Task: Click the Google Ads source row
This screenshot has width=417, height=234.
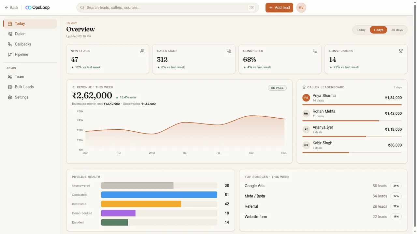Action: 323,186
